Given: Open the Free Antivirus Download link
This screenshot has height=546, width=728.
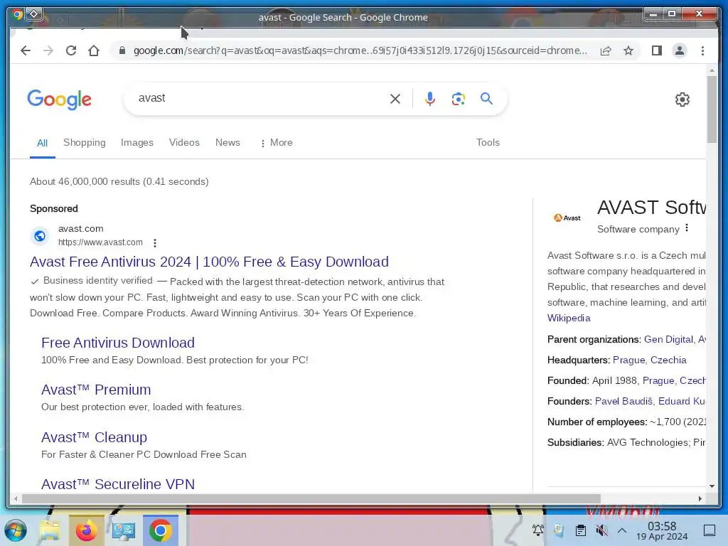Looking at the screenshot, I should tap(118, 343).
